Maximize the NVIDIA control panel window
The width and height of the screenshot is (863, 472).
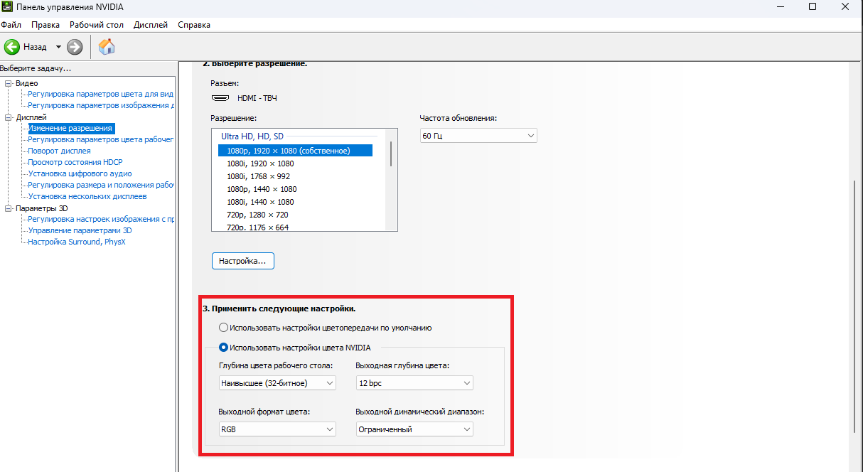813,6
